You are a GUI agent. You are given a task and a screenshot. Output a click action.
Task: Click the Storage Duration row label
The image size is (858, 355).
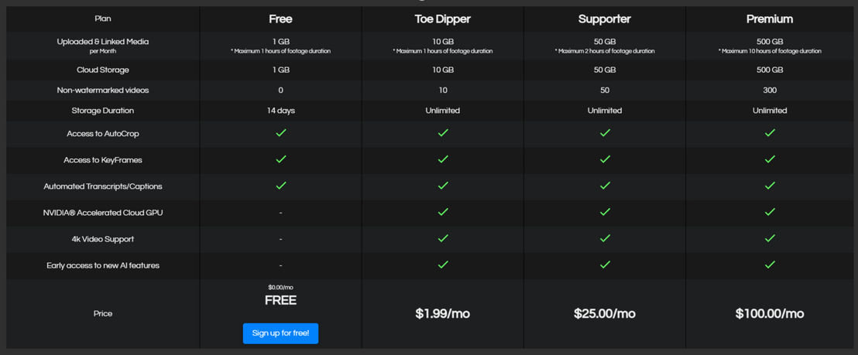(x=103, y=111)
